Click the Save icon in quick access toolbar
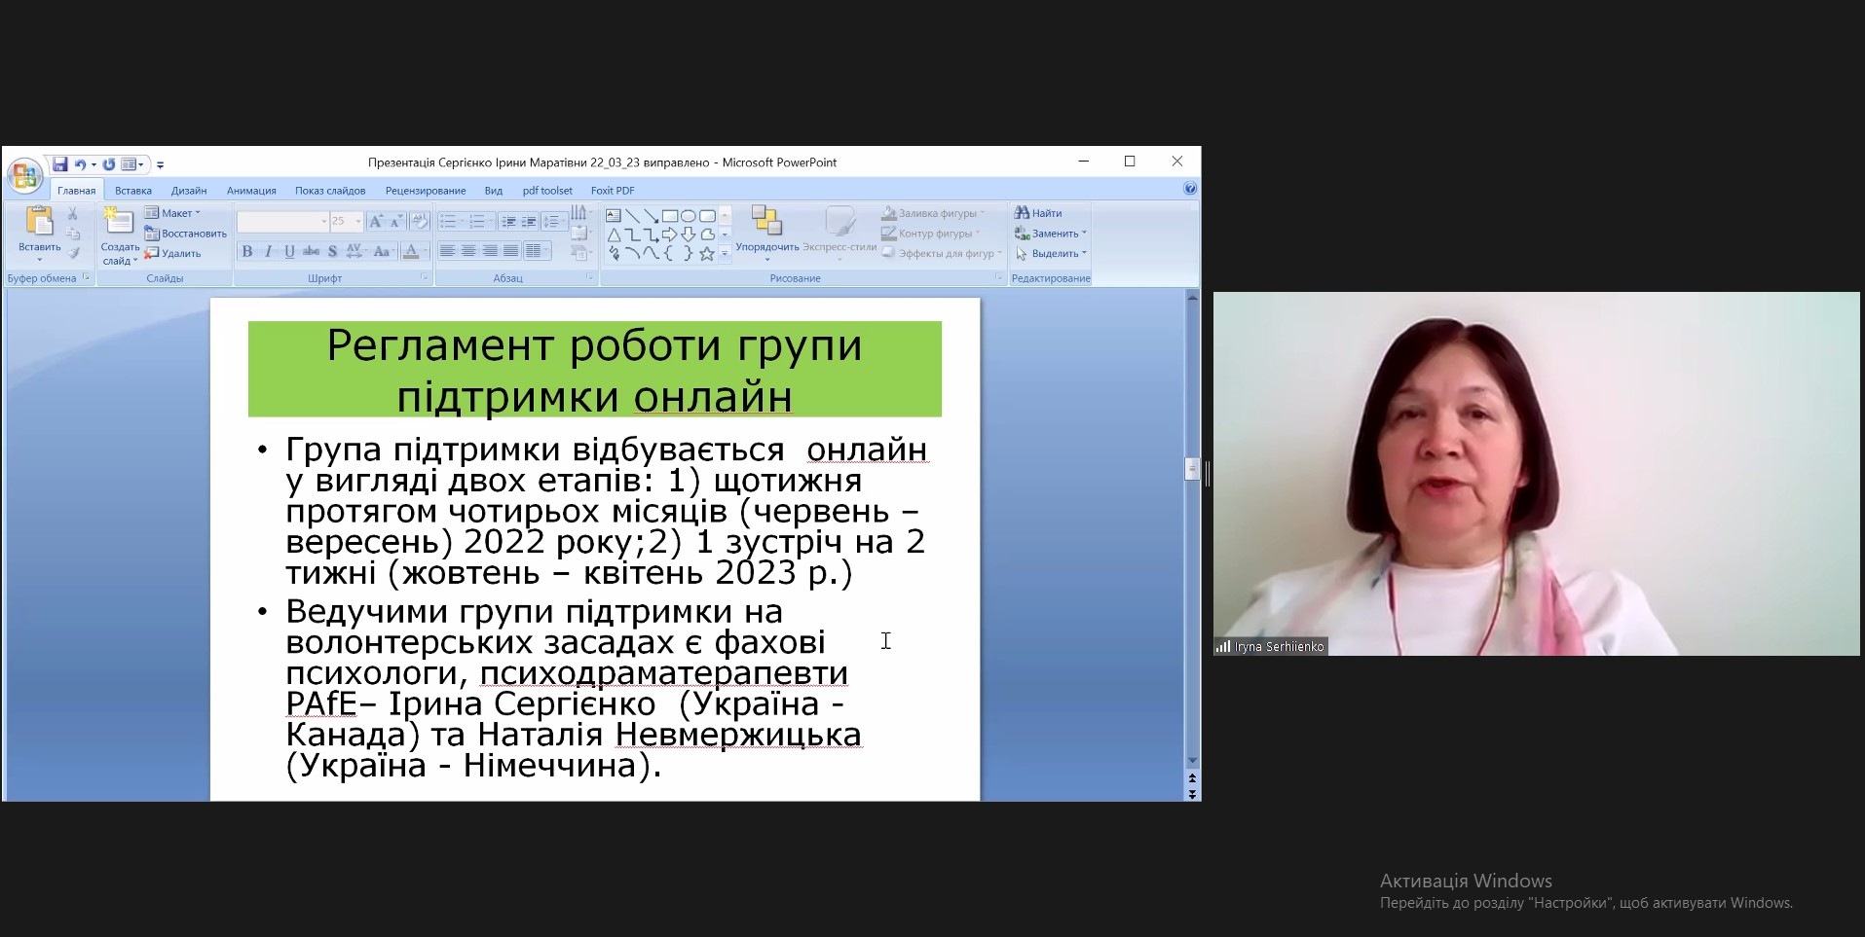This screenshot has height=937, width=1865. (60, 164)
